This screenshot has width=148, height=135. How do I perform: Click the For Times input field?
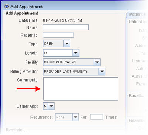97,117
